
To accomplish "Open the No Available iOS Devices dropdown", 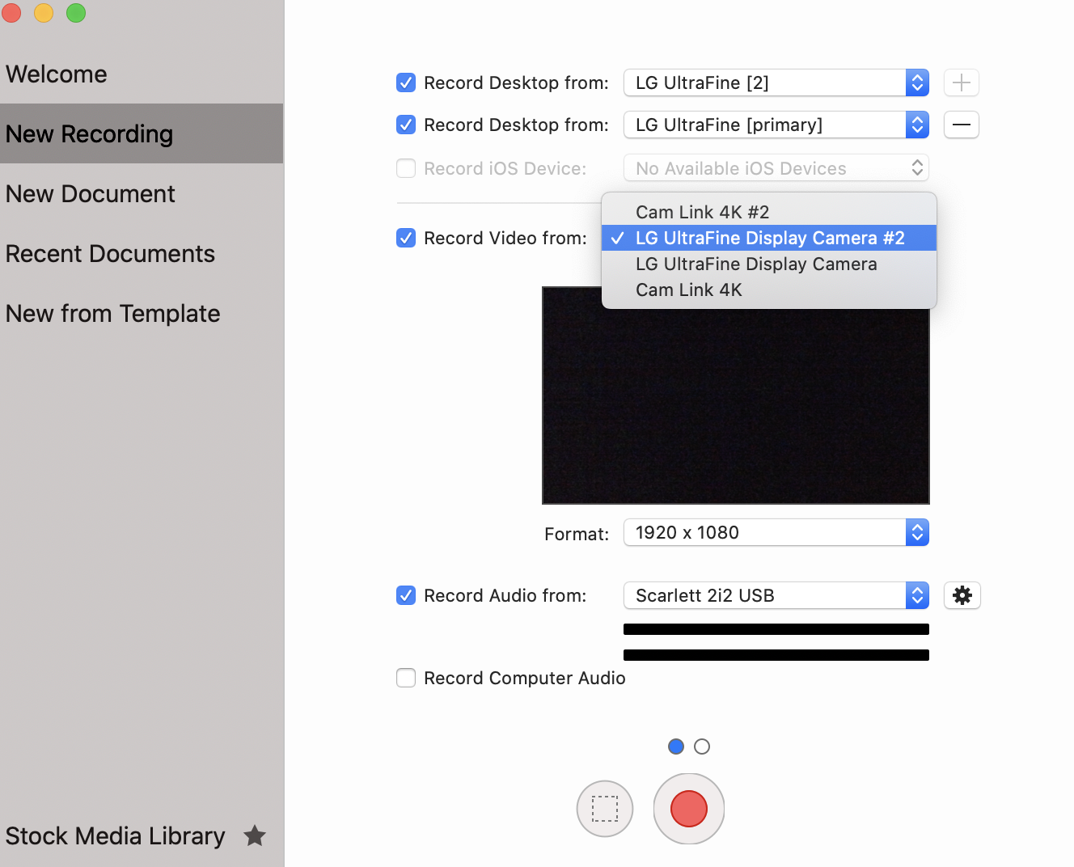I will [x=776, y=168].
